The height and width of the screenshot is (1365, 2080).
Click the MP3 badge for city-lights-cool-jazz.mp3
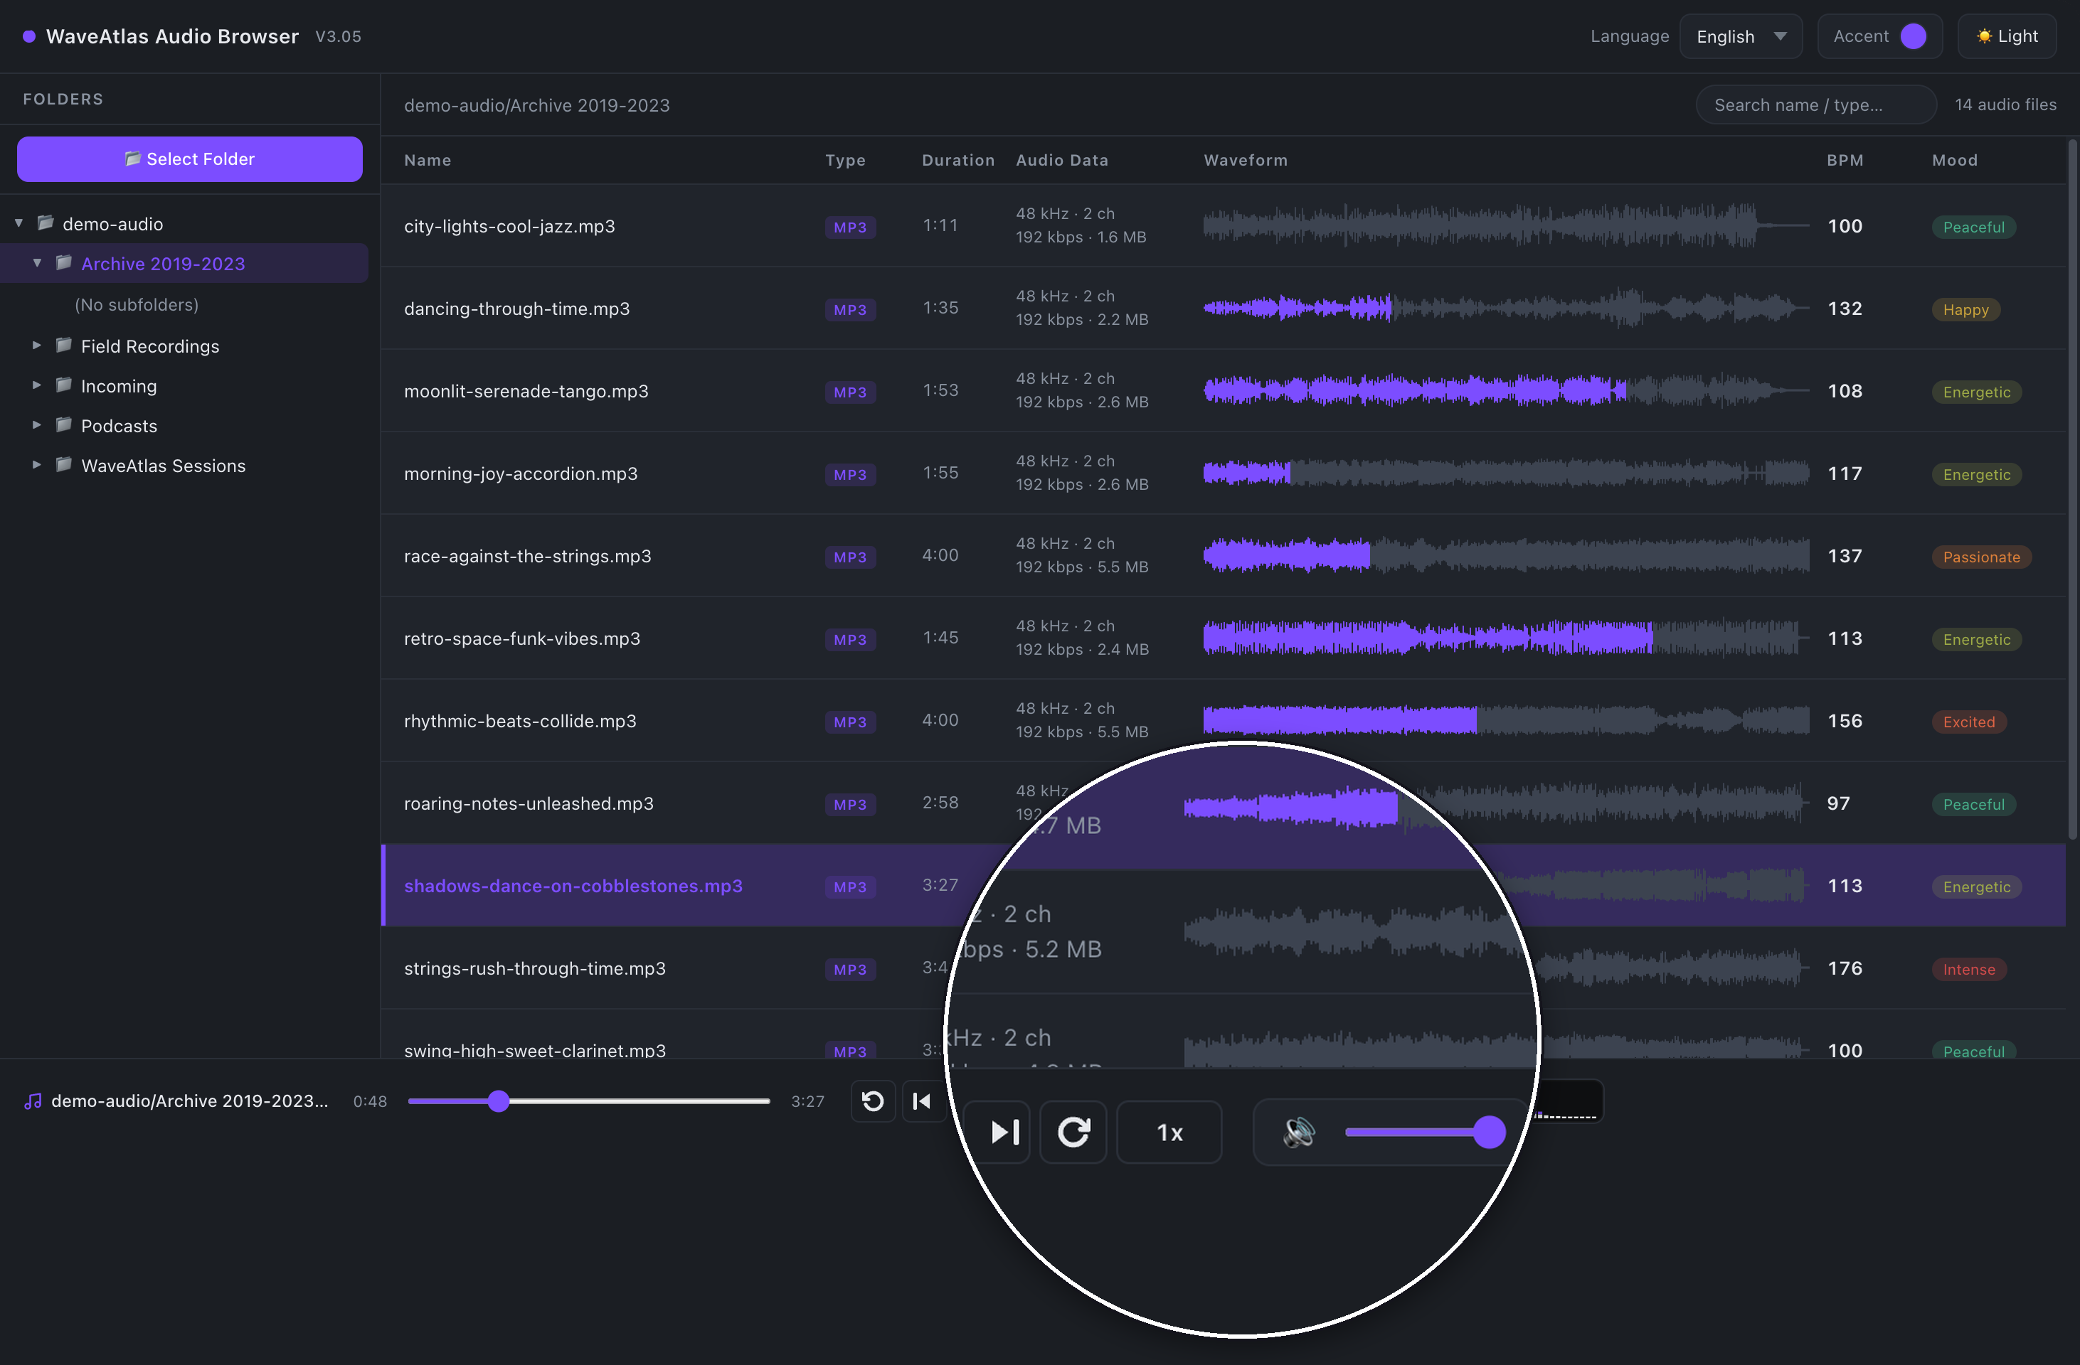pyautogui.click(x=849, y=227)
